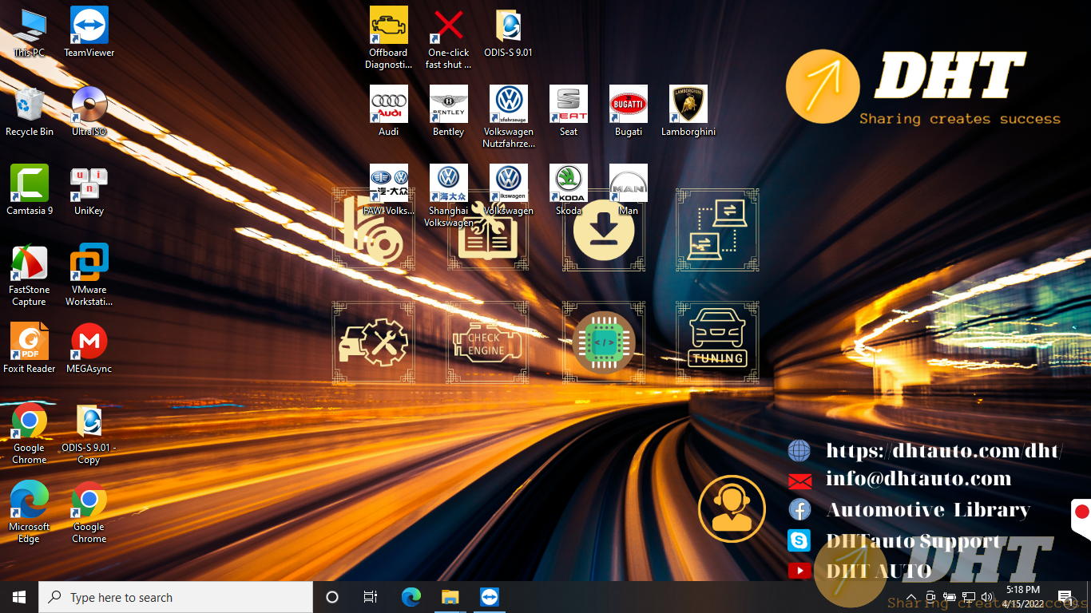Open the One-click fast shut shortcut
Image resolution: width=1091 pixels, height=613 pixels.
pyautogui.click(x=448, y=26)
